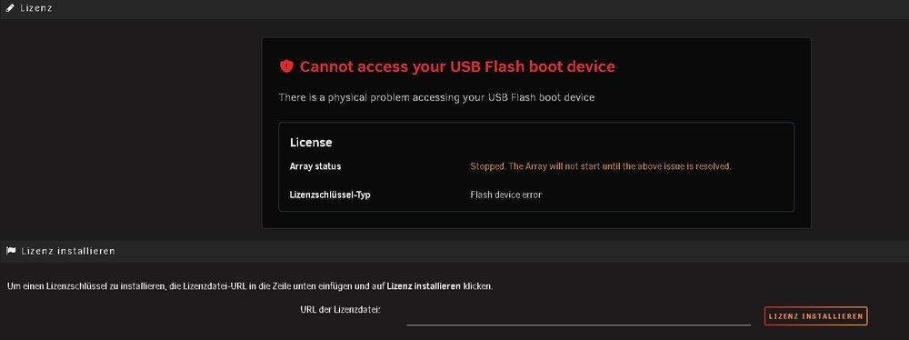909x340 pixels.
Task: Click the Lizenzschlüssel-Typ label
Action: (330, 195)
